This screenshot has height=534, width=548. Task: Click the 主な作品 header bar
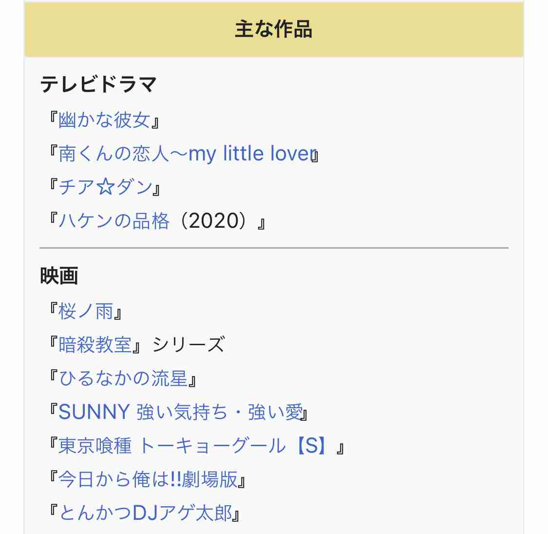pyautogui.click(x=274, y=29)
